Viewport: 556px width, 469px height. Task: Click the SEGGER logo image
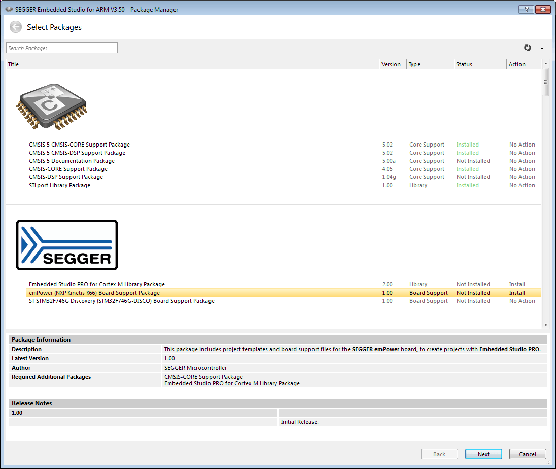click(x=67, y=245)
